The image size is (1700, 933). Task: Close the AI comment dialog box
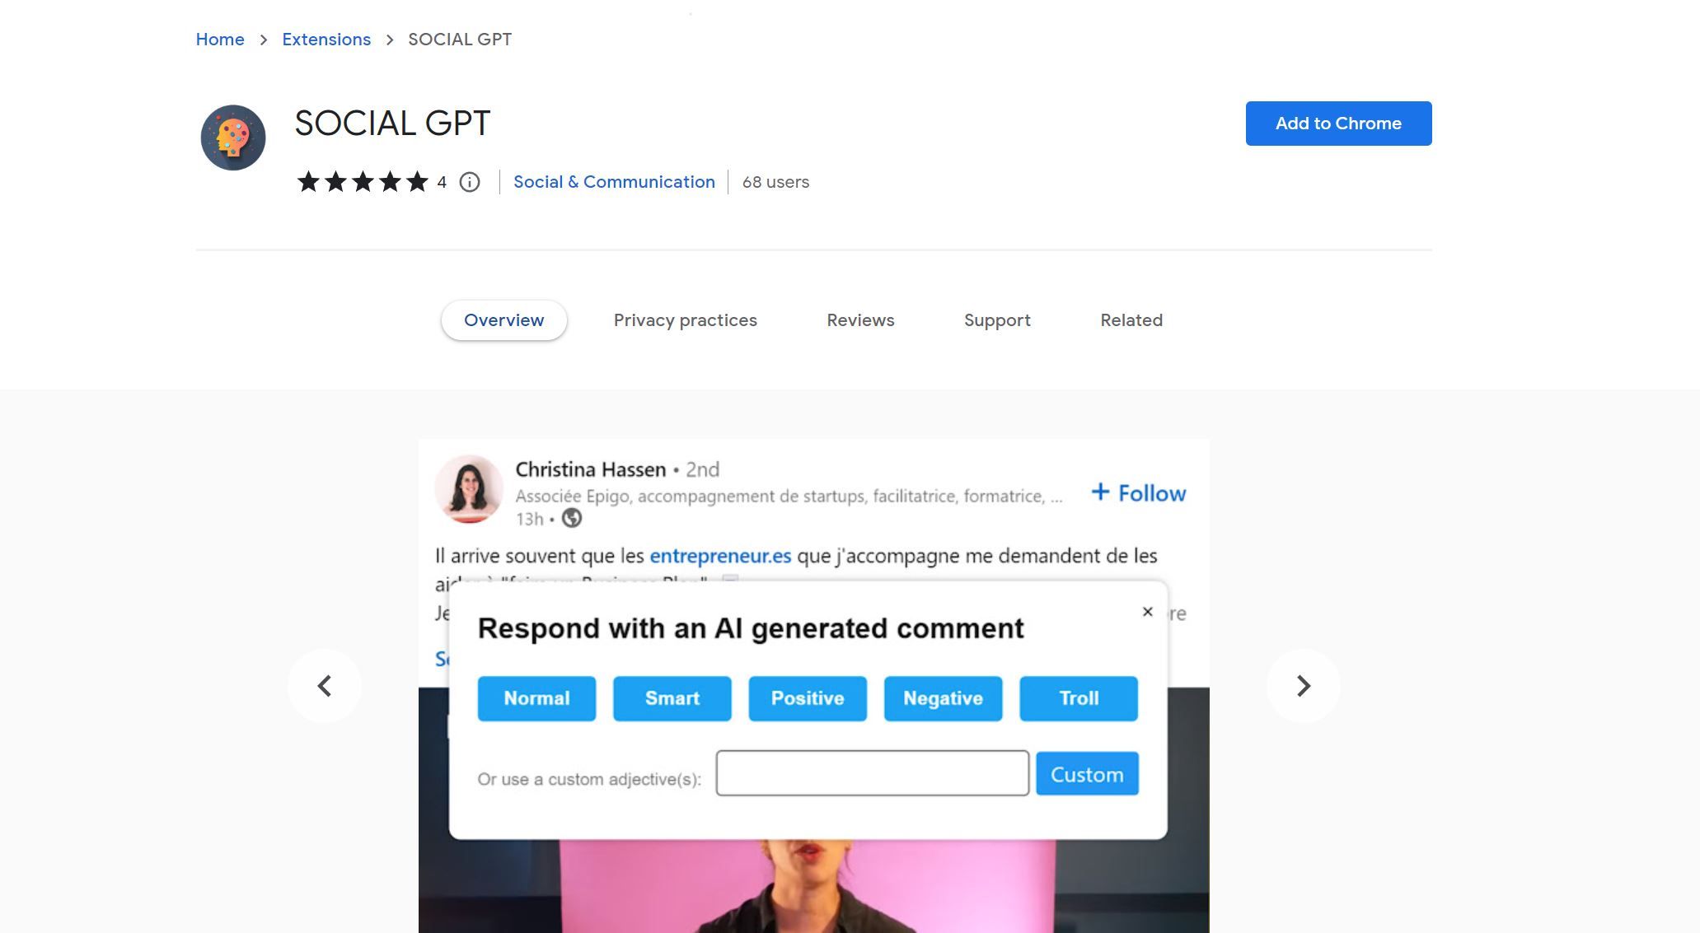coord(1146,613)
